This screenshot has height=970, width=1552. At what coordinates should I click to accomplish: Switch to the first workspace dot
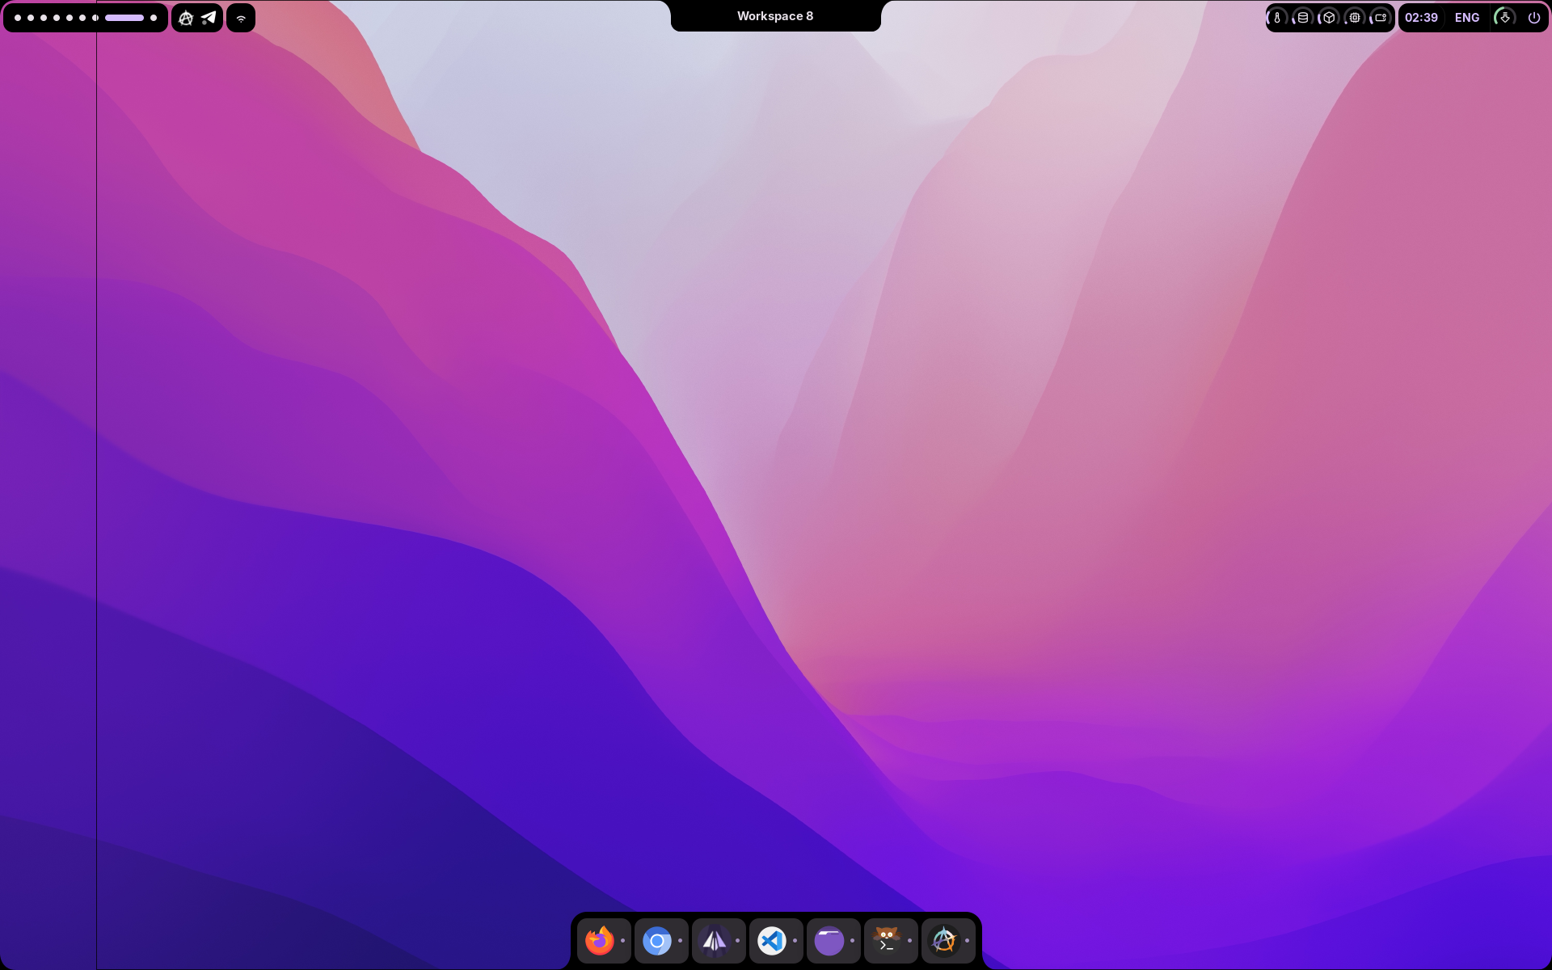pyautogui.click(x=18, y=18)
